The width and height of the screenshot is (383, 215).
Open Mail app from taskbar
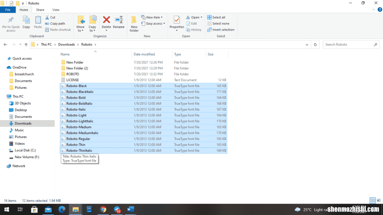tap(48, 209)
